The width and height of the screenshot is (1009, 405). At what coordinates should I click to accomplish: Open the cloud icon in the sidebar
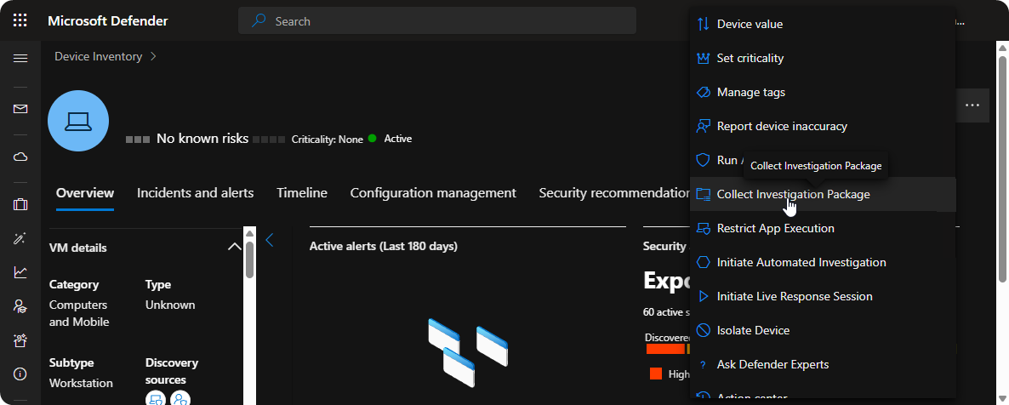coord(20,157)
